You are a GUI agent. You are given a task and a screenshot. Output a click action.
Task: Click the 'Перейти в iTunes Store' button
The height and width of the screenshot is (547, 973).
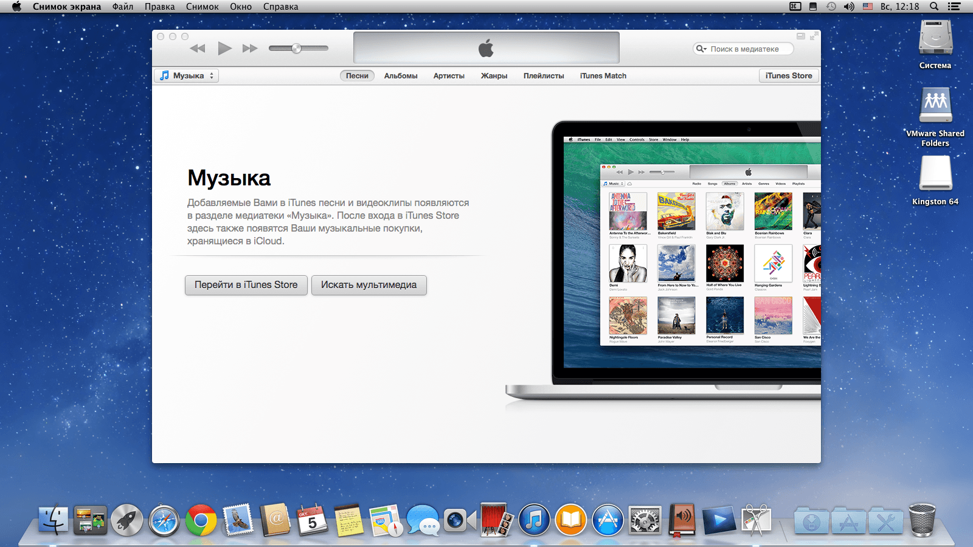246,285
